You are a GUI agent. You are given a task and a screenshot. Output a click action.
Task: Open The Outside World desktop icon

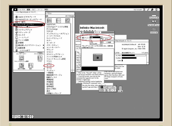point(154,23)
